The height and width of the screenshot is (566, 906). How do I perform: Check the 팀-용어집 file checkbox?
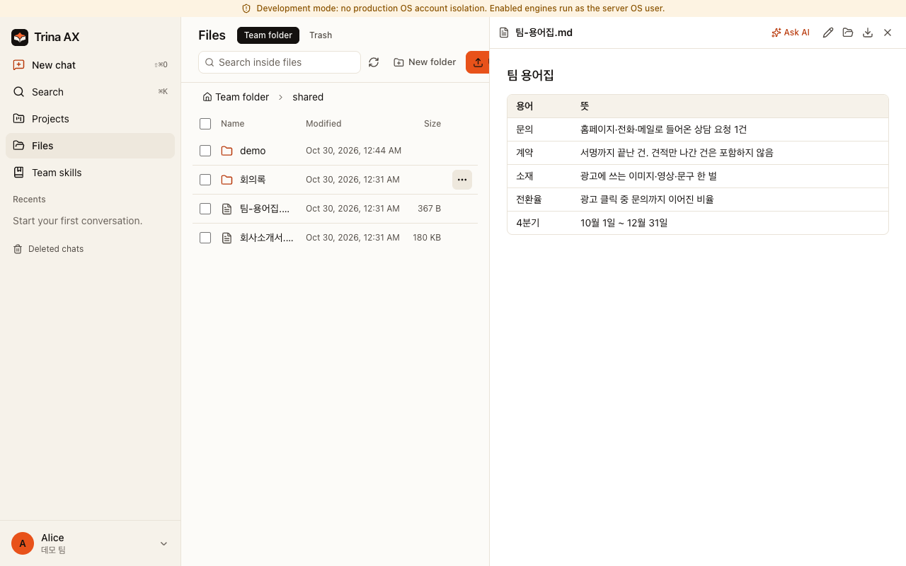pyautogui.click(x=205, y=209)
